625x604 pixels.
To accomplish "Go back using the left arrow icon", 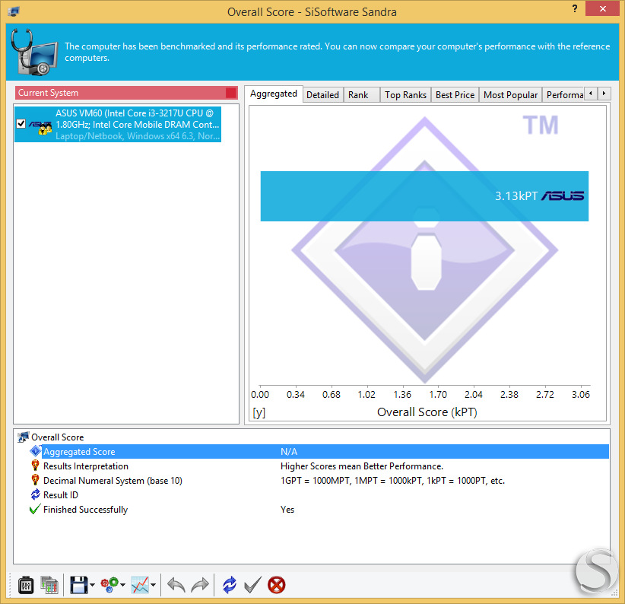I will [176, 585].
